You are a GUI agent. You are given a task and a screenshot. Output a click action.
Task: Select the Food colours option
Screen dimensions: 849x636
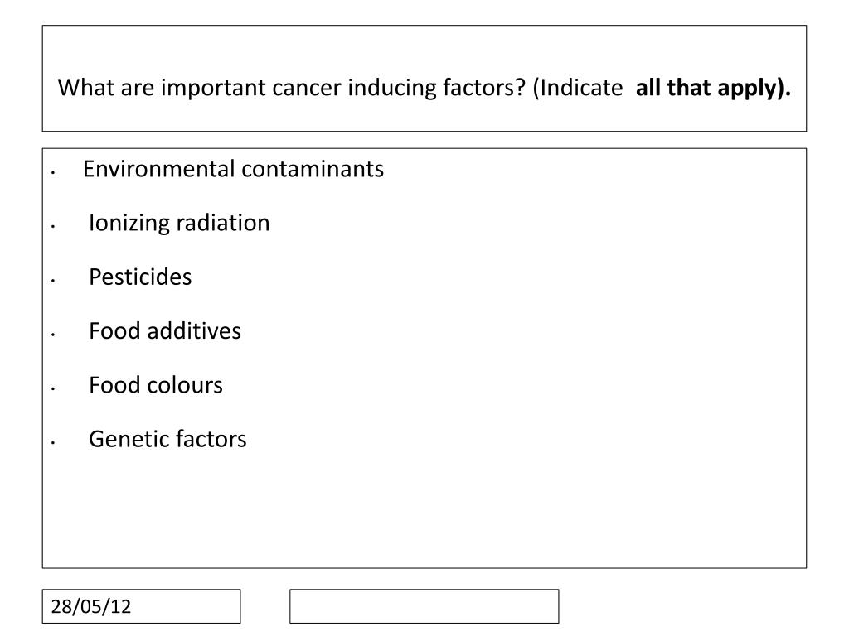tap(155, 385)
